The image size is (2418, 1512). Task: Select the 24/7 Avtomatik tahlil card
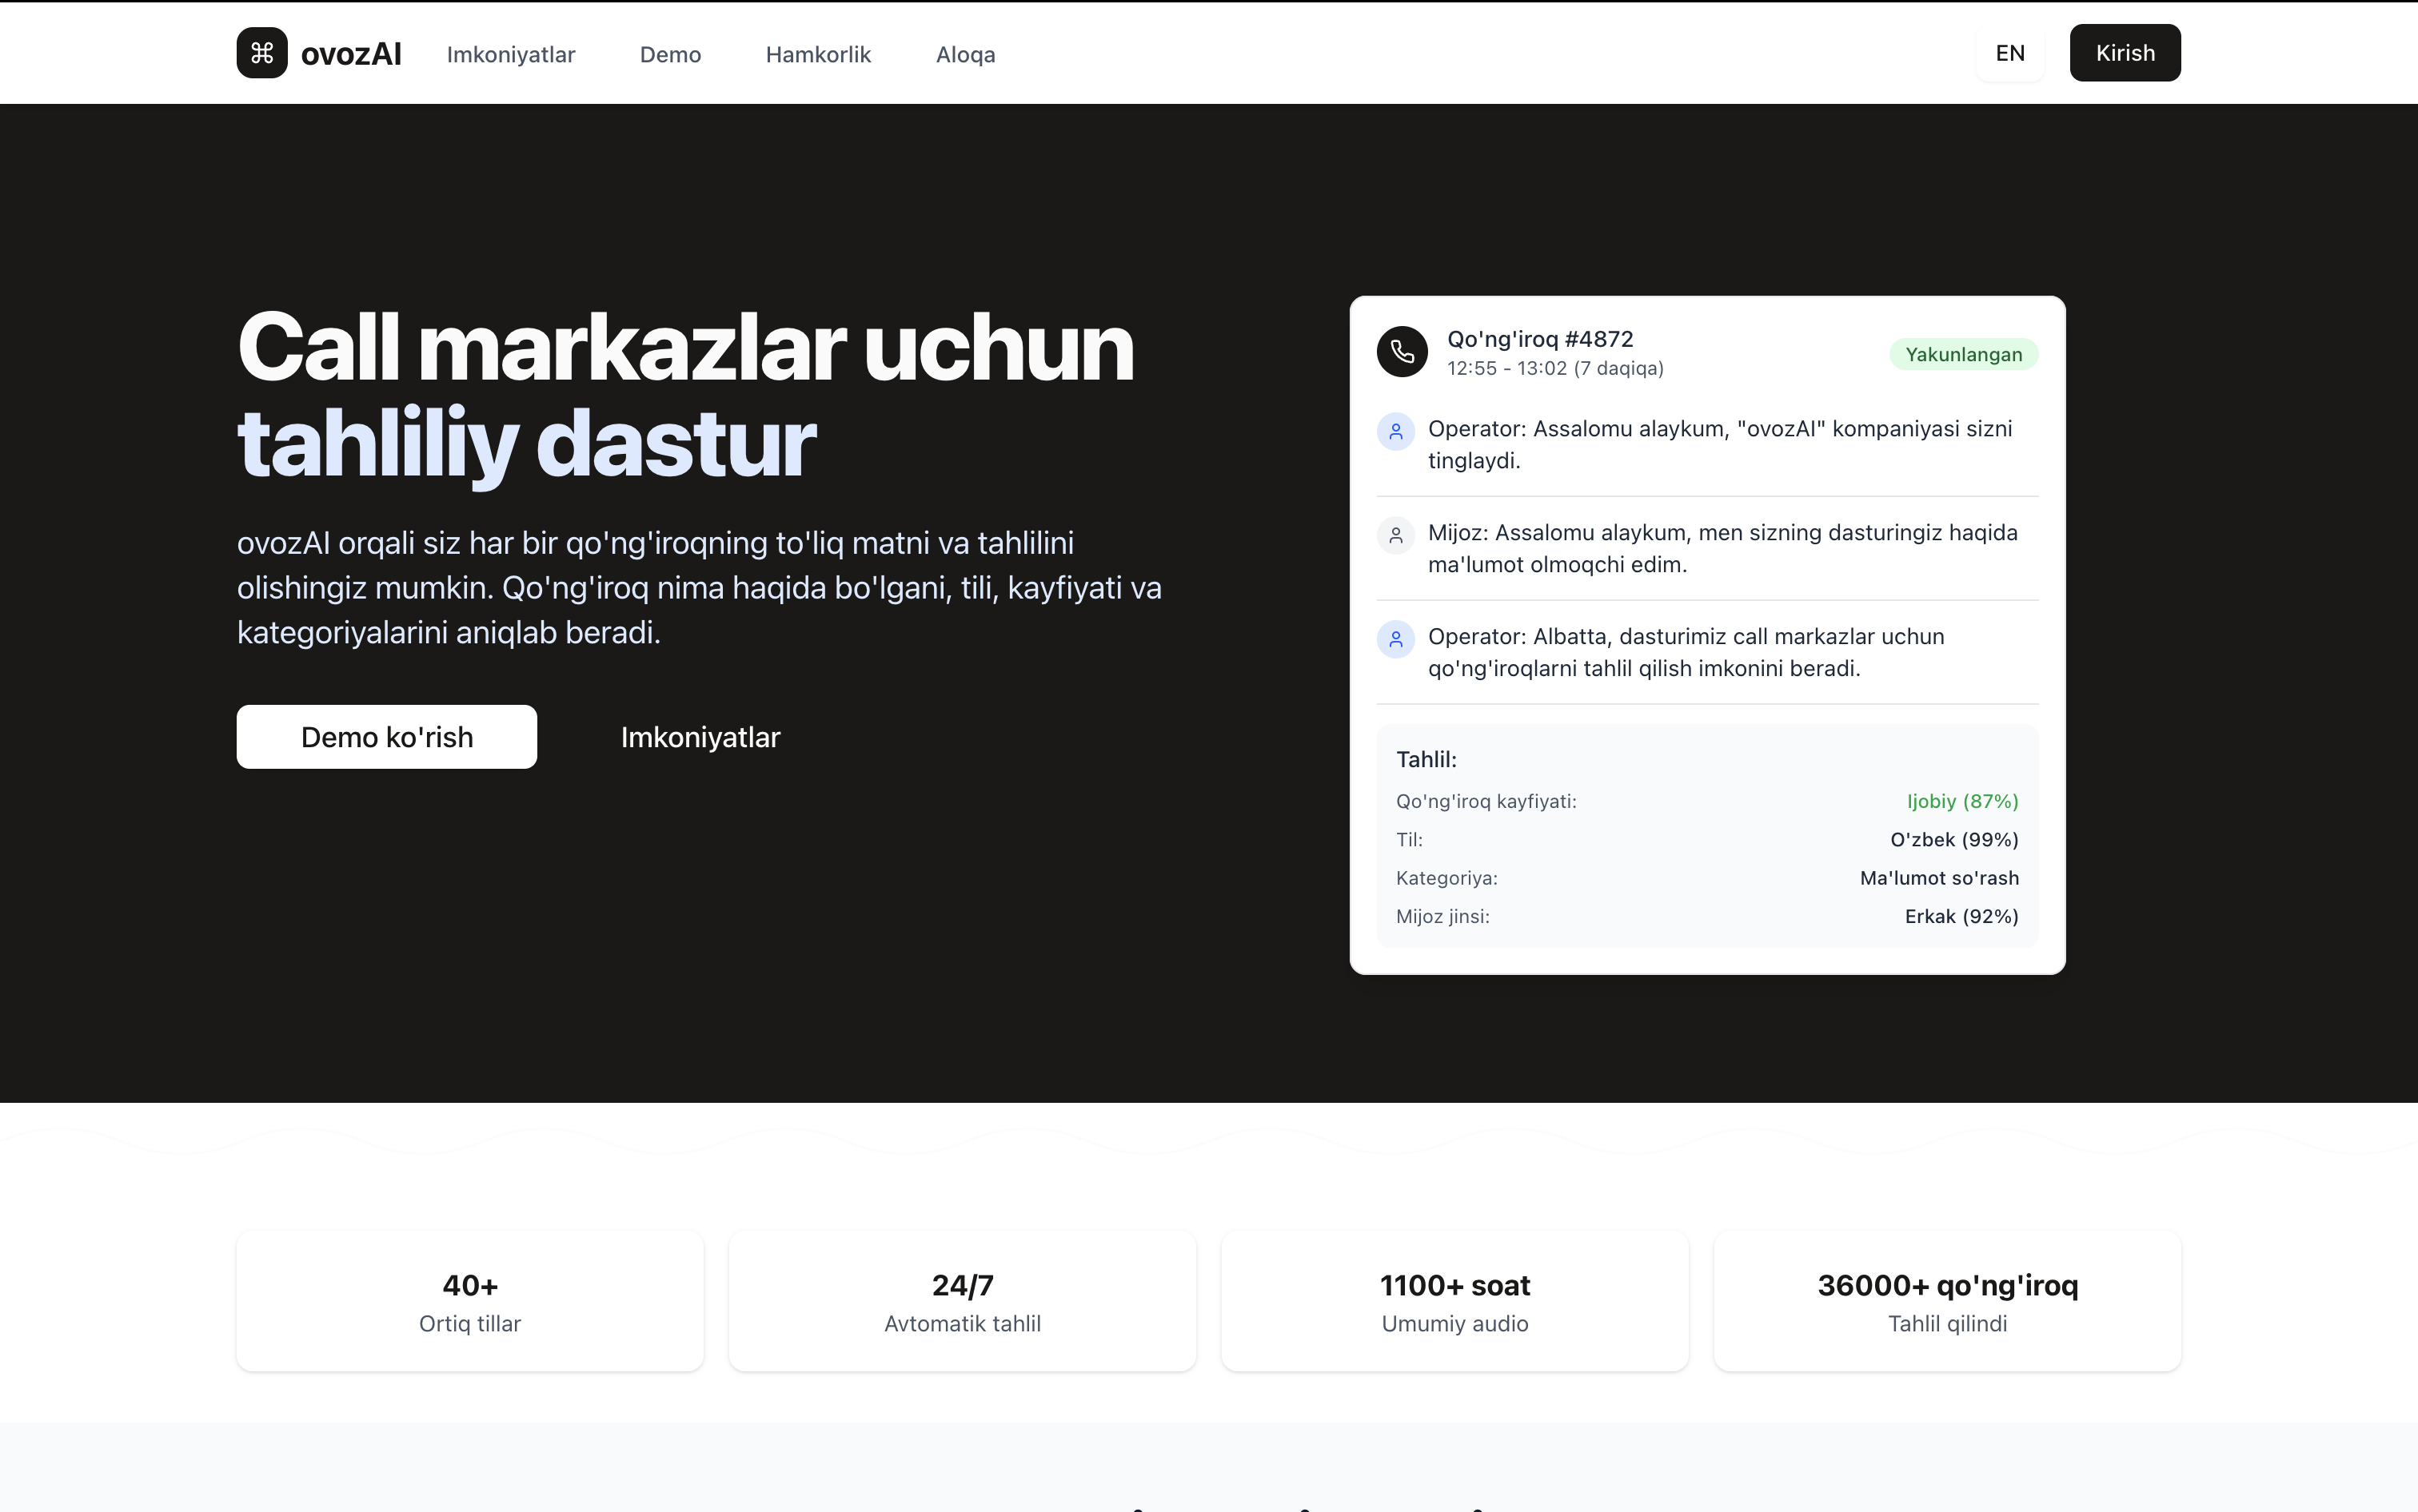[961, 1301]
